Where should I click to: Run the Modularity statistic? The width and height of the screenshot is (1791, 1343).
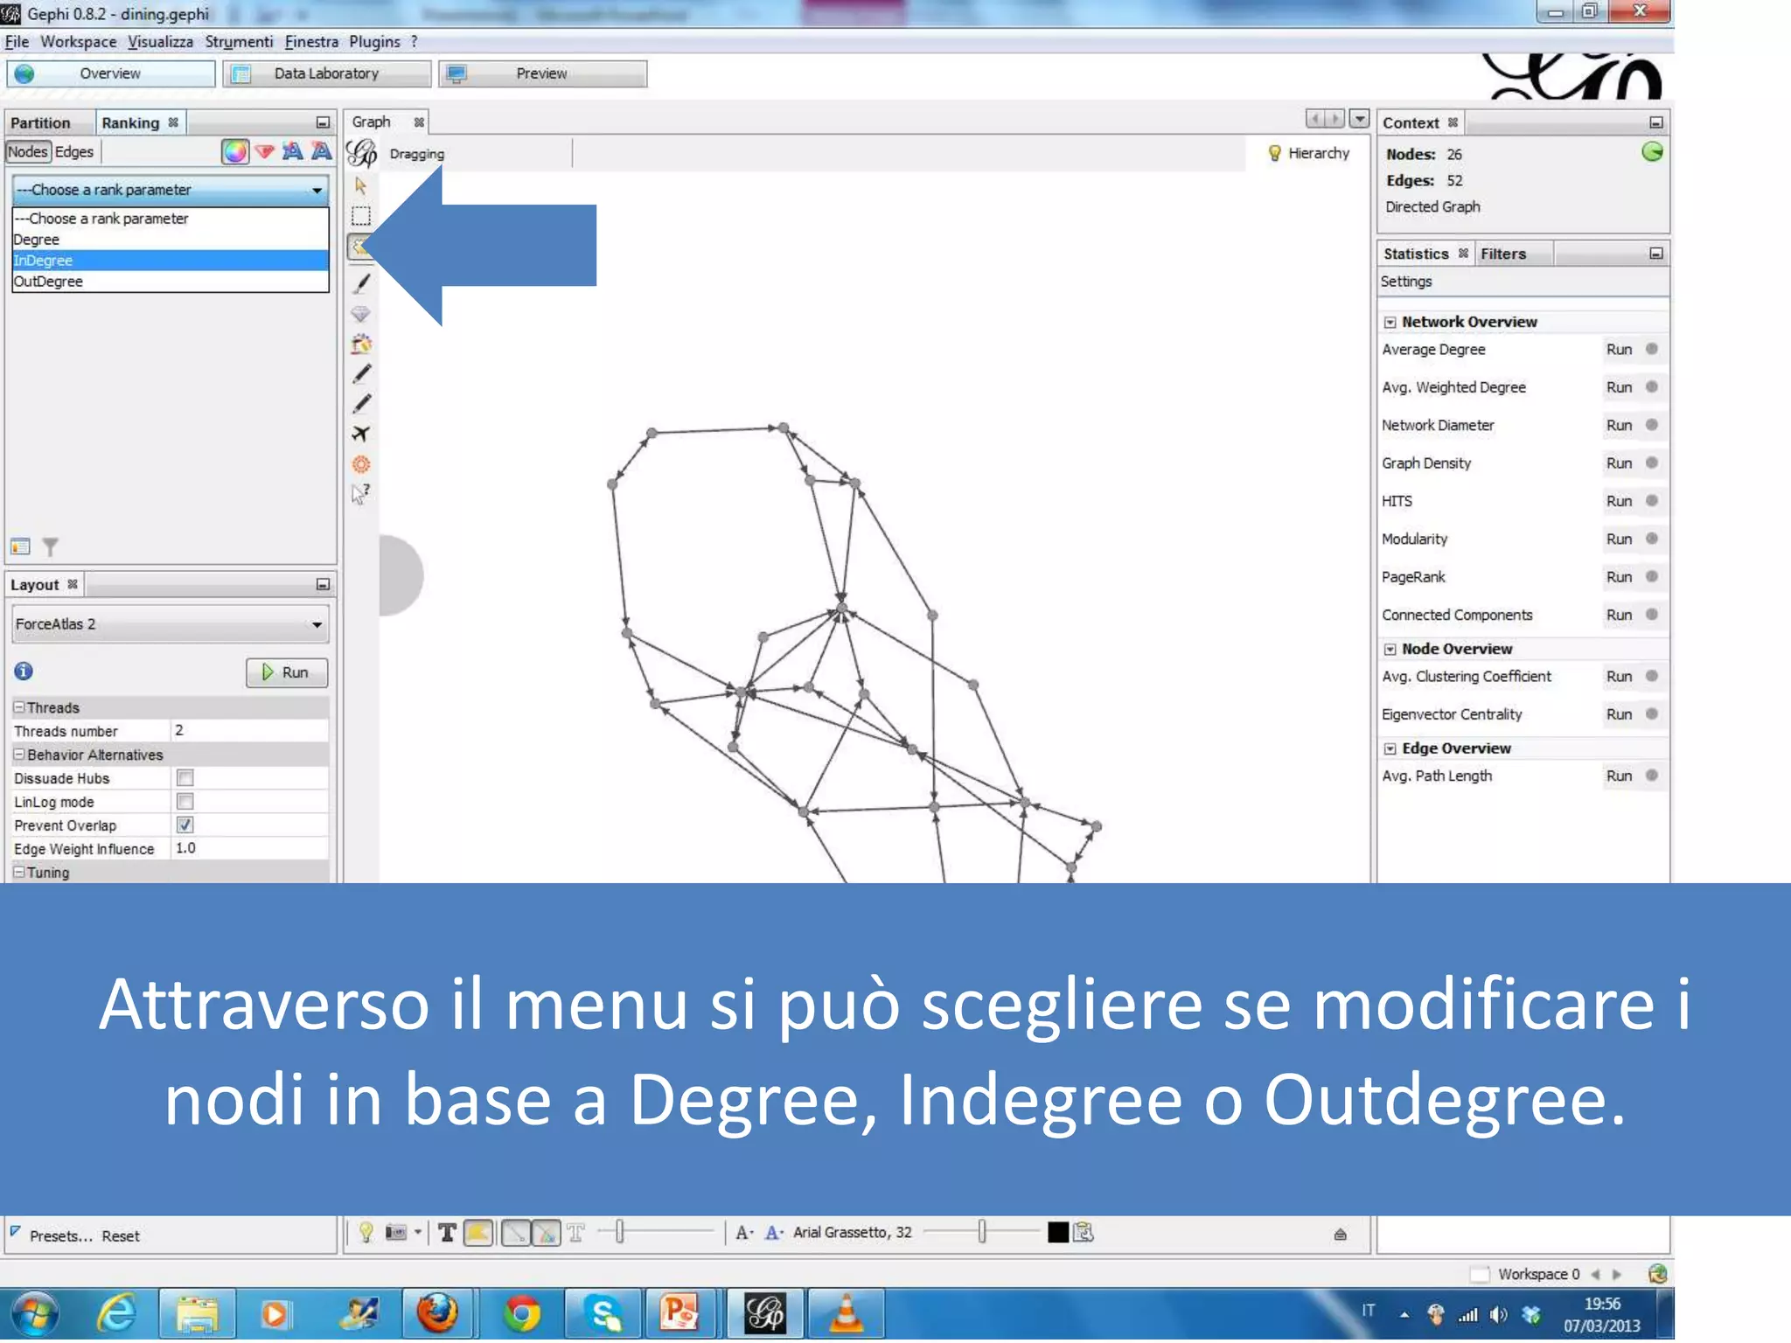click(x=1619, y=539)
